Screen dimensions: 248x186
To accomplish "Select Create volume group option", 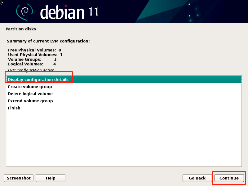I will [x=124, y=87].
